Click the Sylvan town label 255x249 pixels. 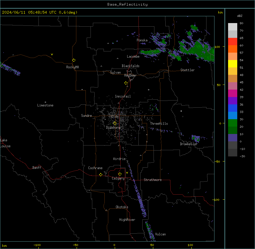(115, 72)
